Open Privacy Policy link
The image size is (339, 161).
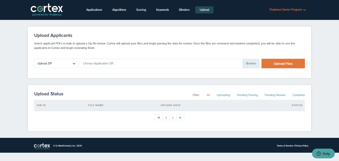[x=301, y=146]
